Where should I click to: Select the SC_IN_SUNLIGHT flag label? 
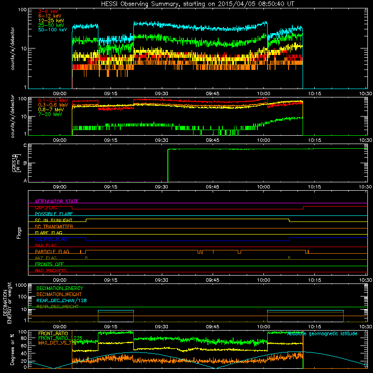[54, 220]
